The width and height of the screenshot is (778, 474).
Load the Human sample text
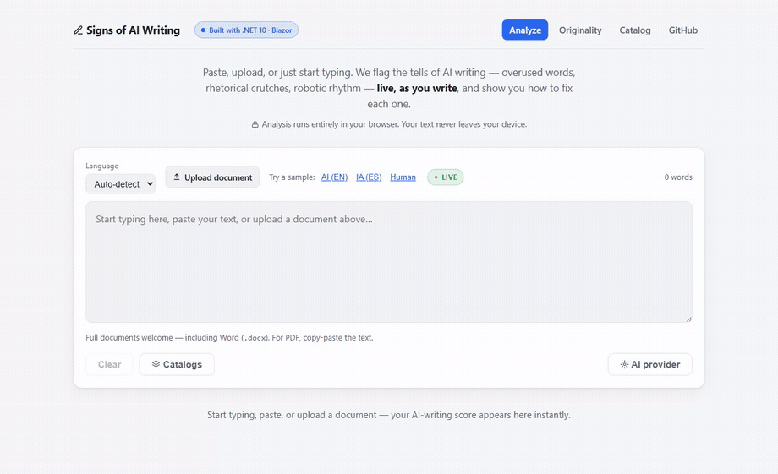coord(403,177)
